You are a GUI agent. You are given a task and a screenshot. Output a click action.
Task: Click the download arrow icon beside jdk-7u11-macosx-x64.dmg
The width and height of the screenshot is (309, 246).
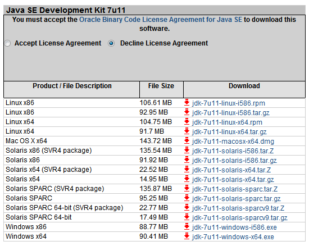click(x=187, y=141)
